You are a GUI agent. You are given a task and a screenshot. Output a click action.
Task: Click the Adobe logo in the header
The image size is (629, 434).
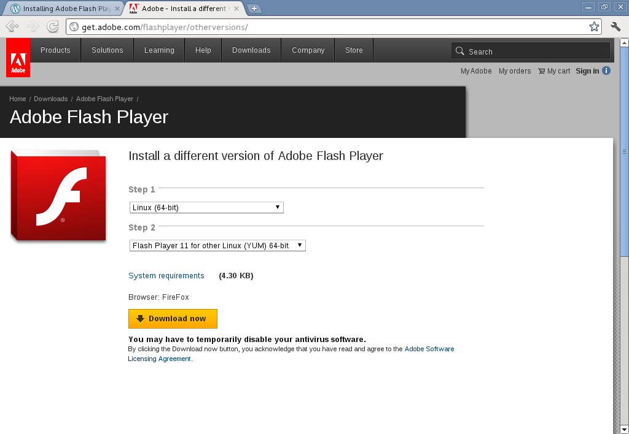pyautogui.click(x=18, y=58)
